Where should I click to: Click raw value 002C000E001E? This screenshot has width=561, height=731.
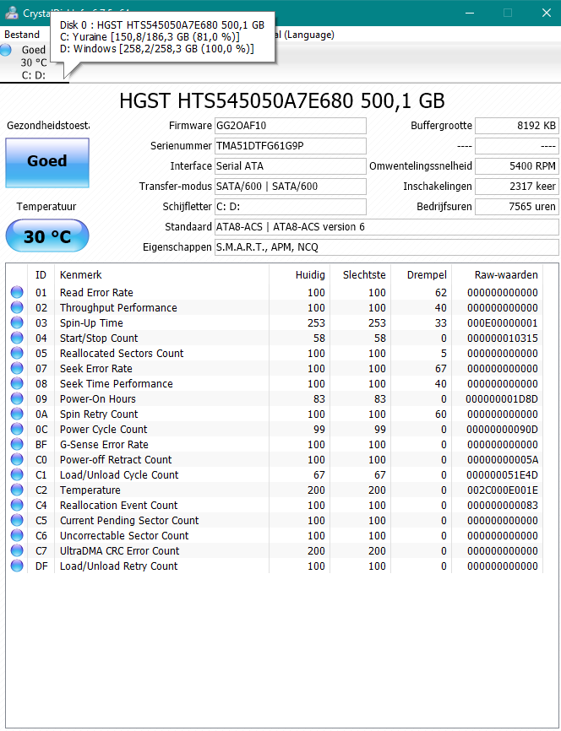pyautogui.click(x=502, y=490)
